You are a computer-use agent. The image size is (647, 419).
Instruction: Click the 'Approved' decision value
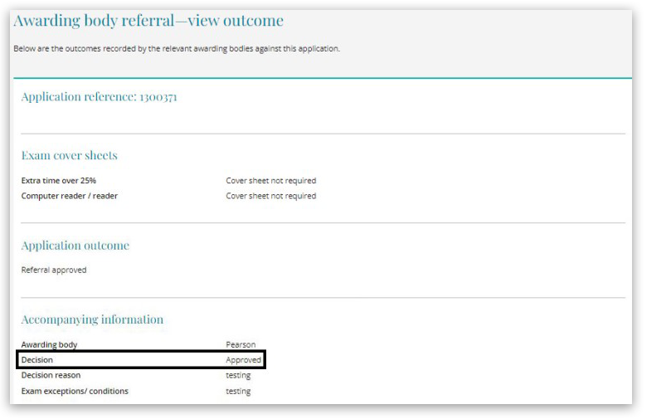[243, 360]
